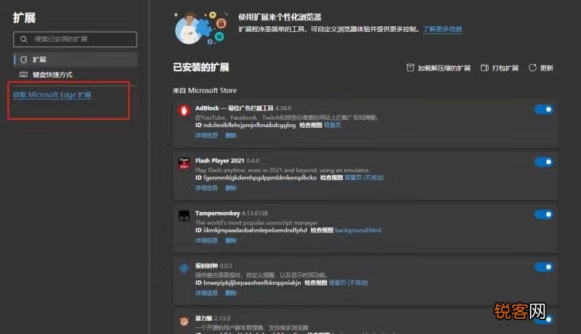Open AdBlock 详细信息 link
Viewport: 581px width, 334px height.
tap(206, 136)
